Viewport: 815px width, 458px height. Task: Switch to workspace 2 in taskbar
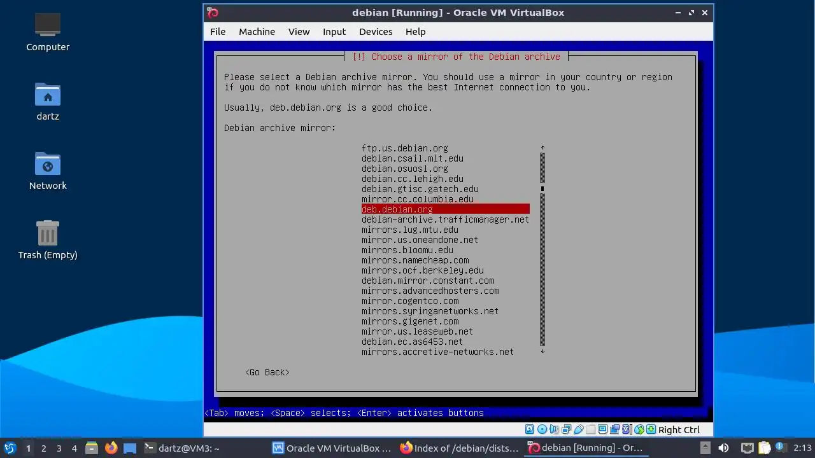(43, 448)
